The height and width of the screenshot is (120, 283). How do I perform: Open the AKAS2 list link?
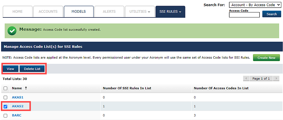click(x=17, y=106)
